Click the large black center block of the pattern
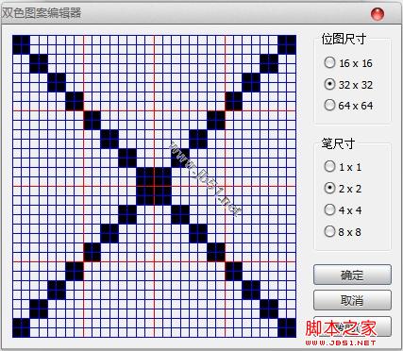 (154, 186)
